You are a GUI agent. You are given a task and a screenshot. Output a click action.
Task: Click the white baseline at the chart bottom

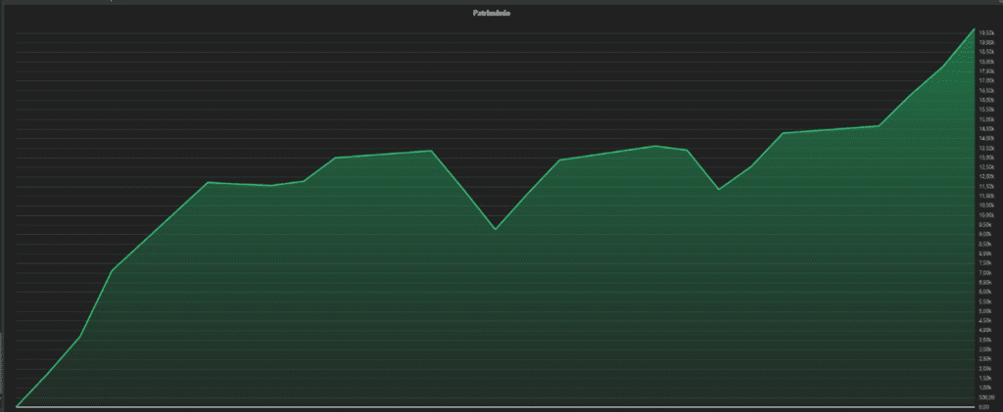tap(490, 405)
